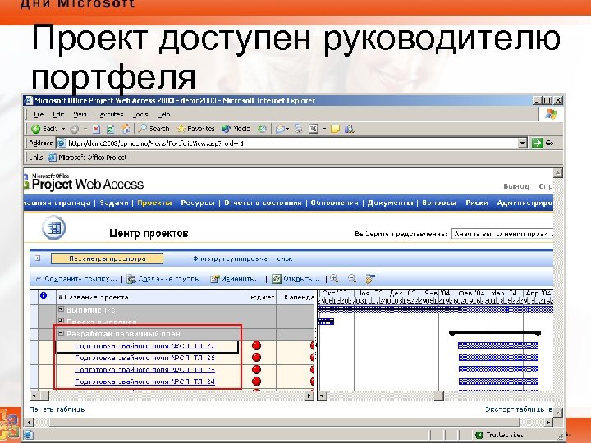591x443 pixels.
Task: Click the blue info indicator column header
Action: [44, 295]
